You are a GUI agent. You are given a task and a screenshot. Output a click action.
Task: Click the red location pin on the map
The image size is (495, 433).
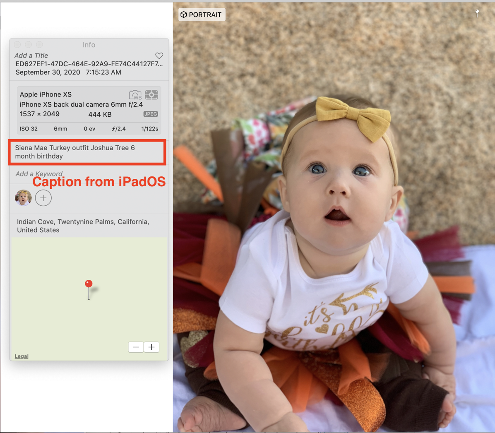pyautogui.click(x=89, y=284)
